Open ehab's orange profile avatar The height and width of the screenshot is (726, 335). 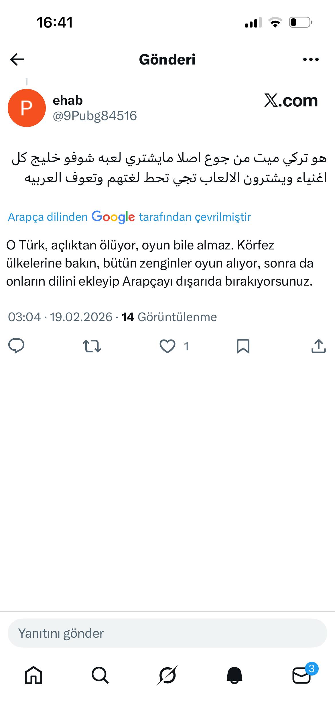point(27,108)
